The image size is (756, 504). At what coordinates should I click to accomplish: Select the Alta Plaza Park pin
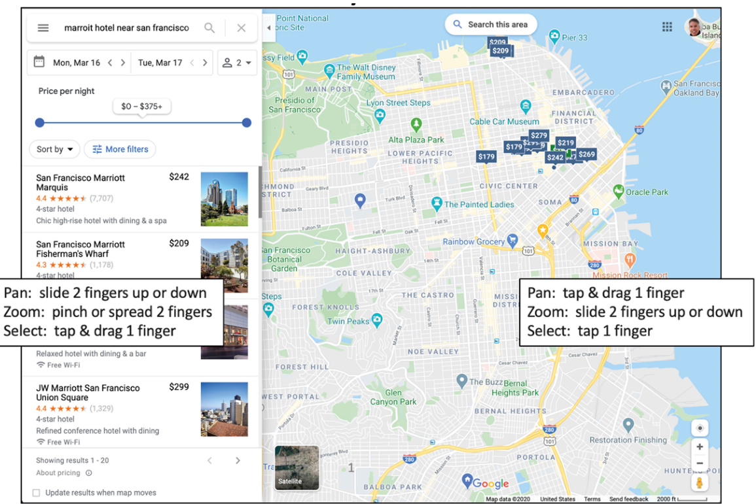coord(416,124)
